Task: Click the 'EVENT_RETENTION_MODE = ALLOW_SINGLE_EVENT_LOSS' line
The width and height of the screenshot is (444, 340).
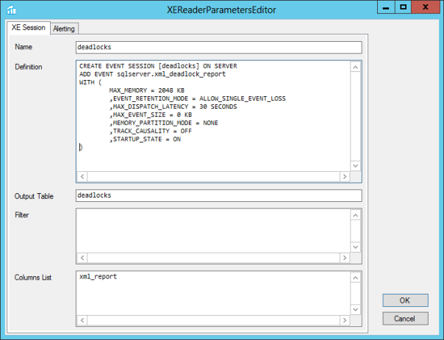Action: pyautogui.click(x=198, y=98)
